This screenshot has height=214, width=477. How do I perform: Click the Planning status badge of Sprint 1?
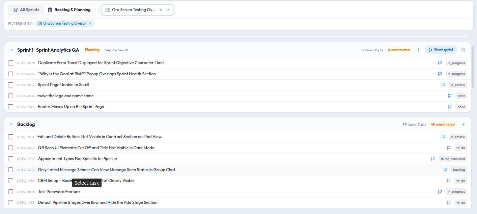point(92,50)
